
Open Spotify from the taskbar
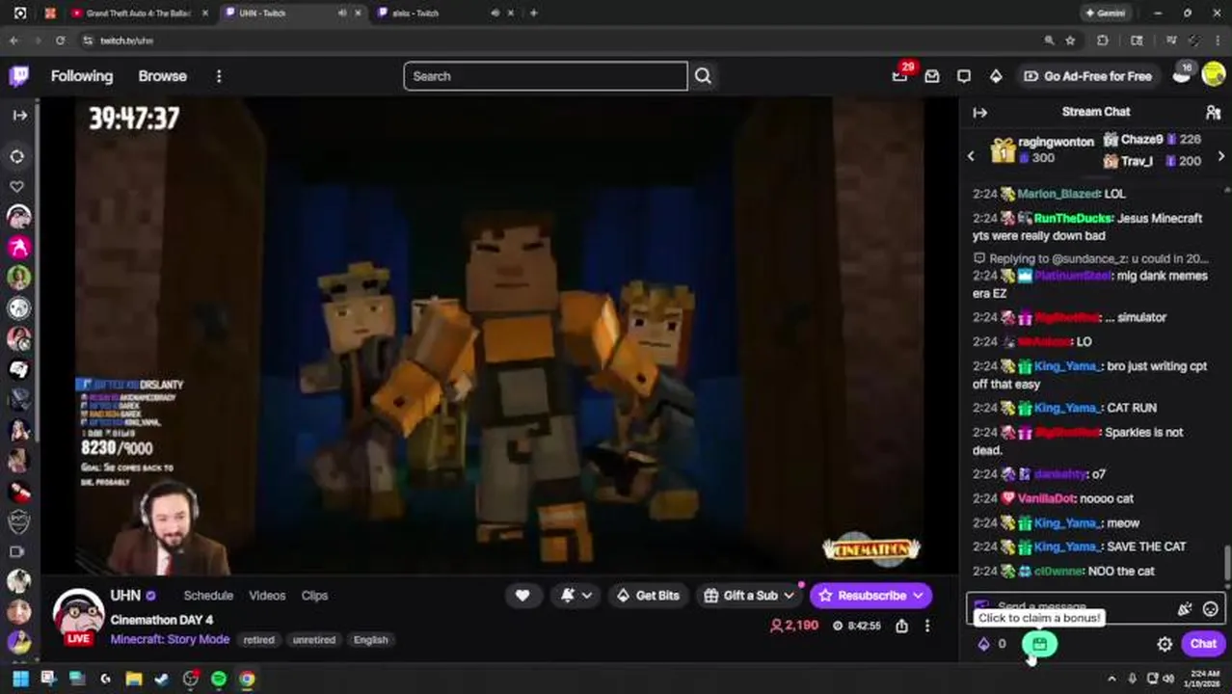219,680
